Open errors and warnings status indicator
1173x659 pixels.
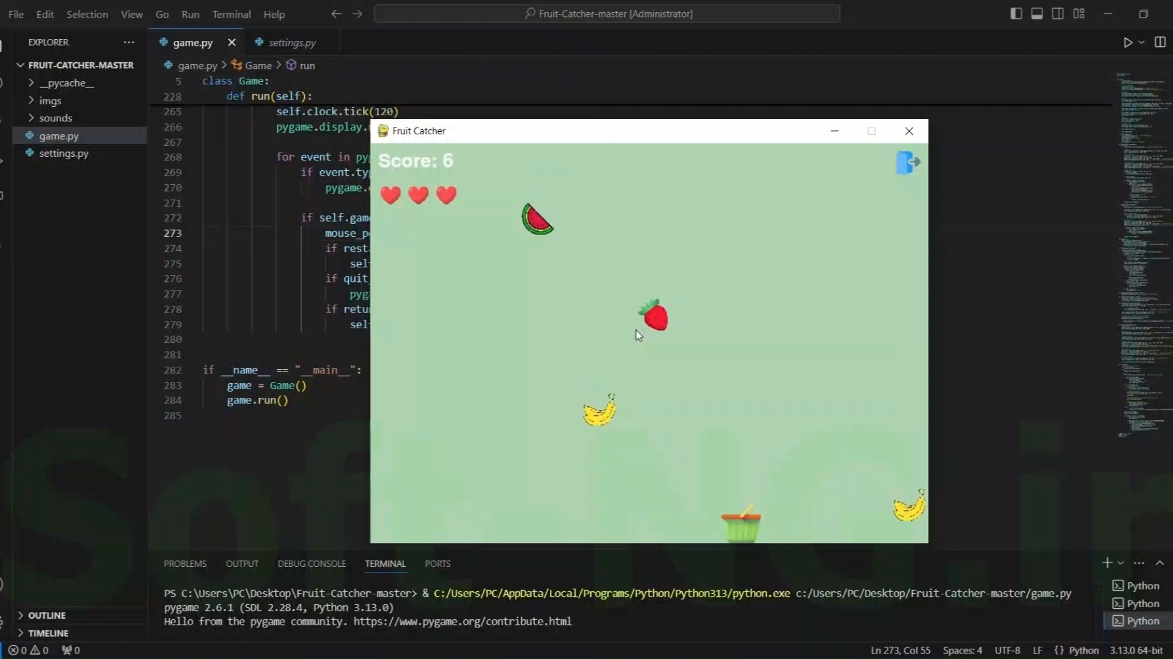tap(28, 650)
